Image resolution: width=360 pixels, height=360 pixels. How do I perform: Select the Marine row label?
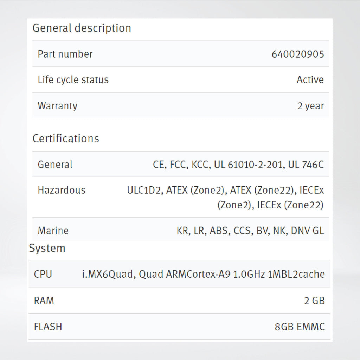point(53,231)
